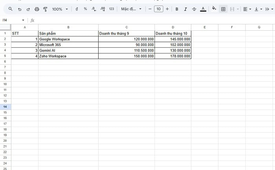Select the cell with 120.000.000
This screenshot has height=170, width=275.
point(126,39)
